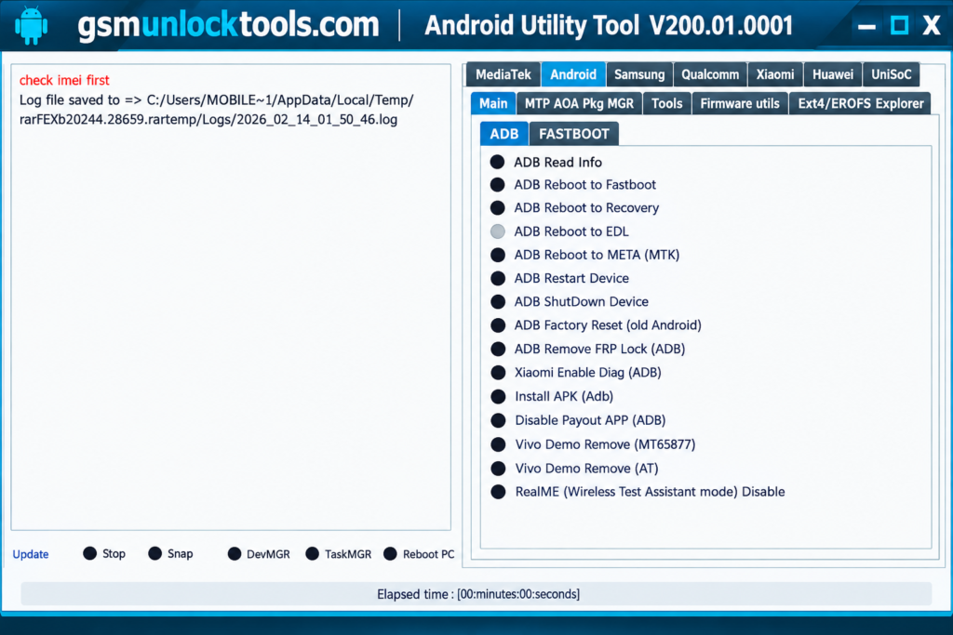This screenshot has height=635, width=953.
Task: Select the ADB mode tab
Action: [503, 134]
